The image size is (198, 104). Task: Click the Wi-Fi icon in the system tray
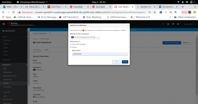click(178, 2)
